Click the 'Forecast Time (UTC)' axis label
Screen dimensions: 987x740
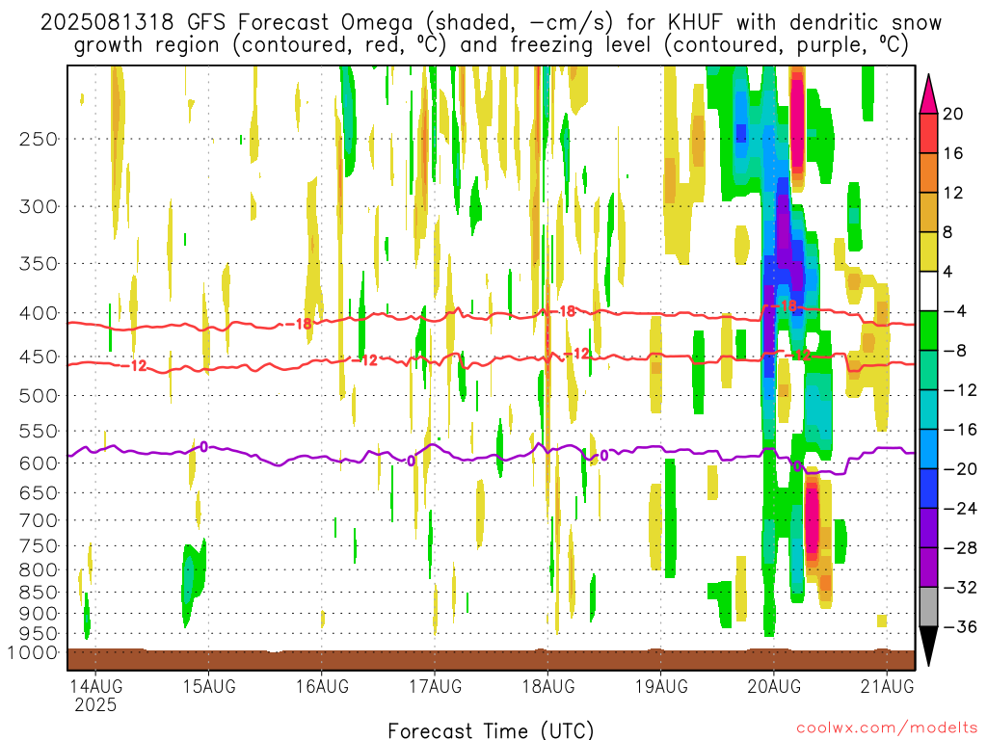[491, 730]
